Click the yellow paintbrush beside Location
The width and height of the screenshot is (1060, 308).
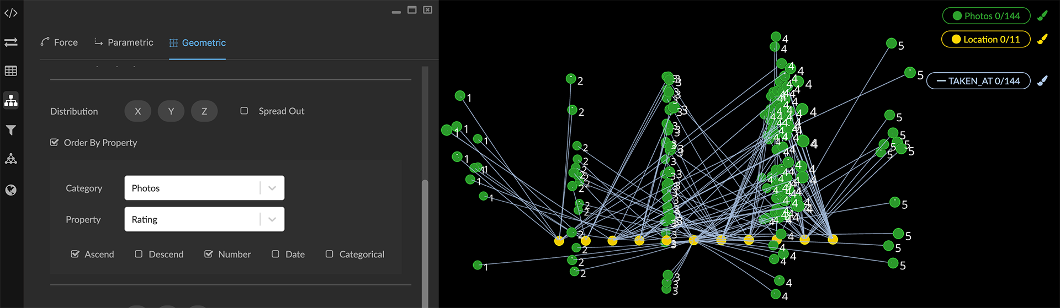[1042, 39]
